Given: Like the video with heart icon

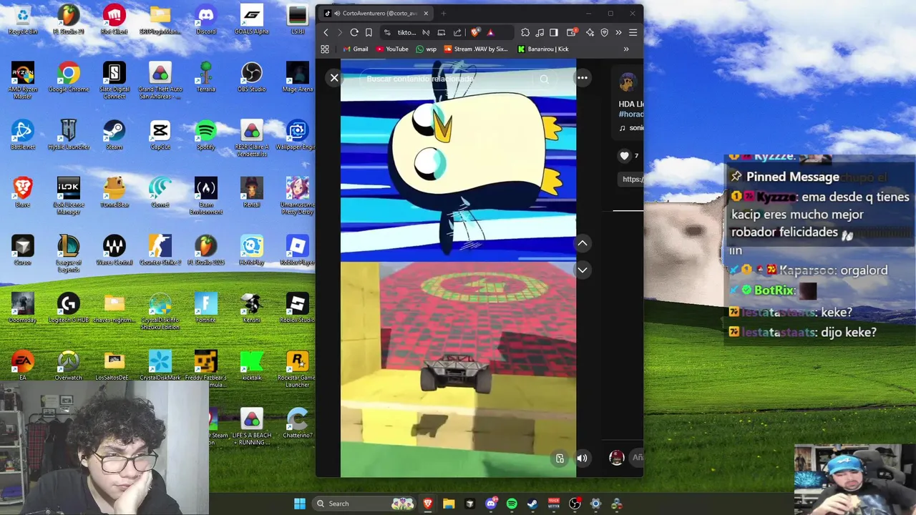Looking at the screenshot, I should tap(624, 156).
